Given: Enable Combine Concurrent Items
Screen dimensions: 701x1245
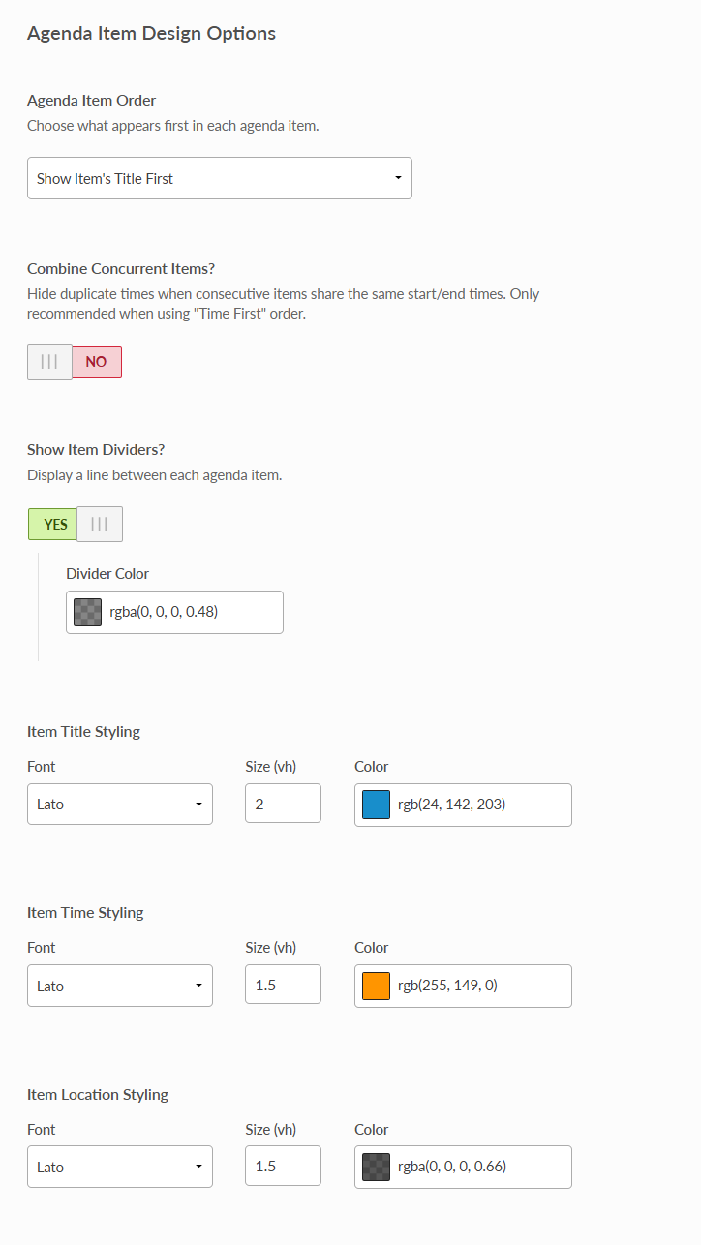Looking at the screenshot, I should [x=49, y=361].
